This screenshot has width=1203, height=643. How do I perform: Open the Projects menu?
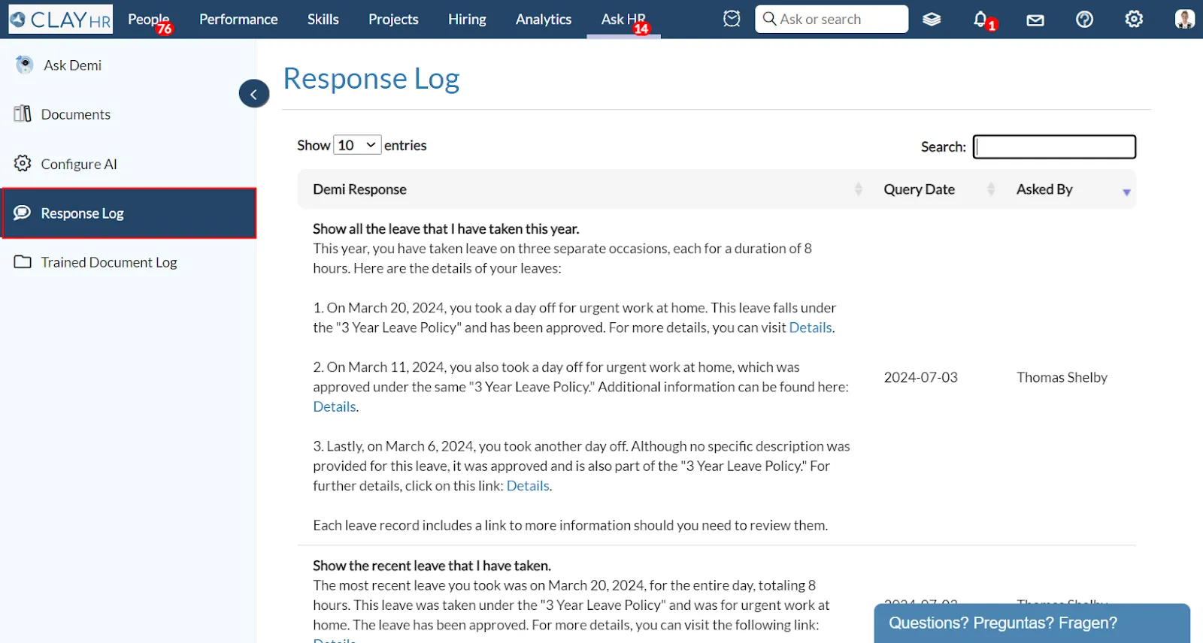tap(393, 20)
